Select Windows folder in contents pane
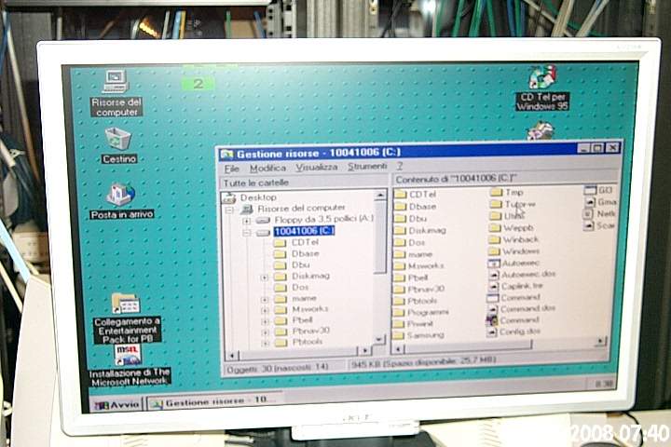This screenshot has width=671, height=447. click(514, 251)
